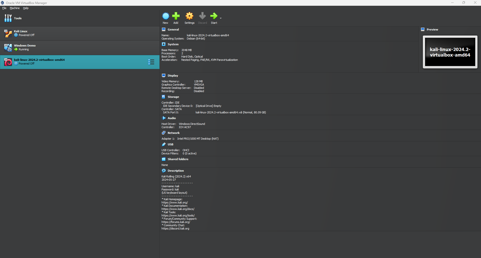Click the Remote Desktop Server Disabled value
This screenshot has height=258, width=481.
(199, 88)
